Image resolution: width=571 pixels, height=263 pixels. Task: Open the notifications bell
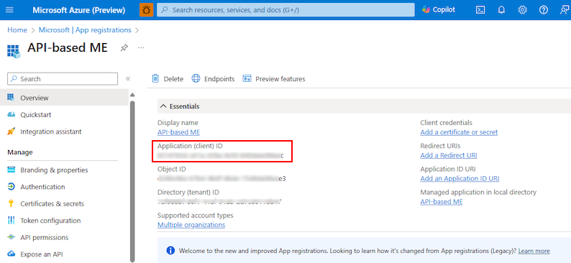pyautogui.click(x=501, y=10)
